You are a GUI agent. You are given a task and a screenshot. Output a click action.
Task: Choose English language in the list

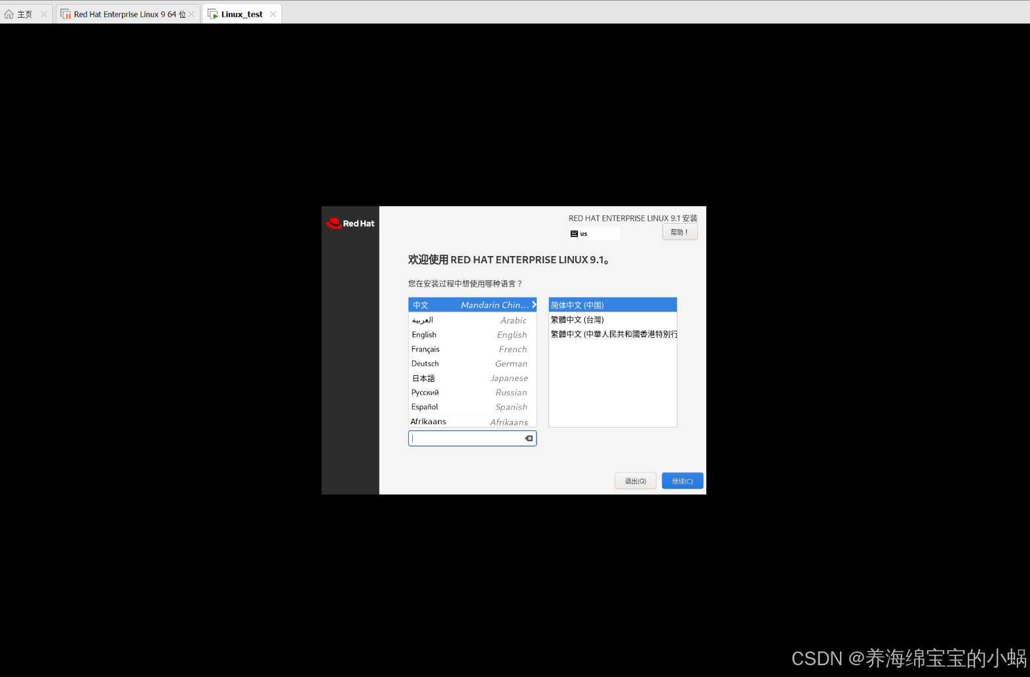pyautogui.click(x=472, y=335)
